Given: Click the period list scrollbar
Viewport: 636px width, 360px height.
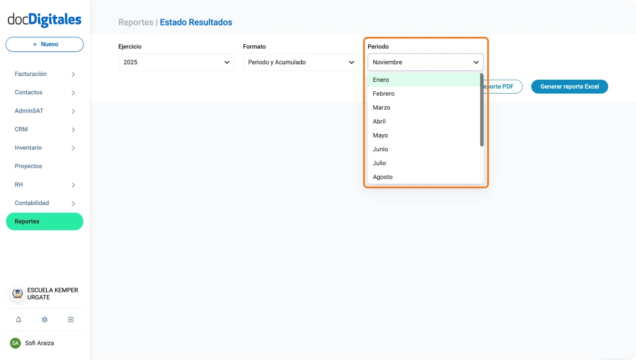Looking at the screenshot, I should [482, 110].
